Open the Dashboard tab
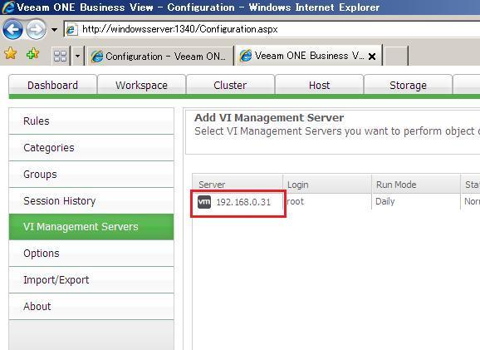Screen dimensions: 480x350 click(x=52, y=85)
